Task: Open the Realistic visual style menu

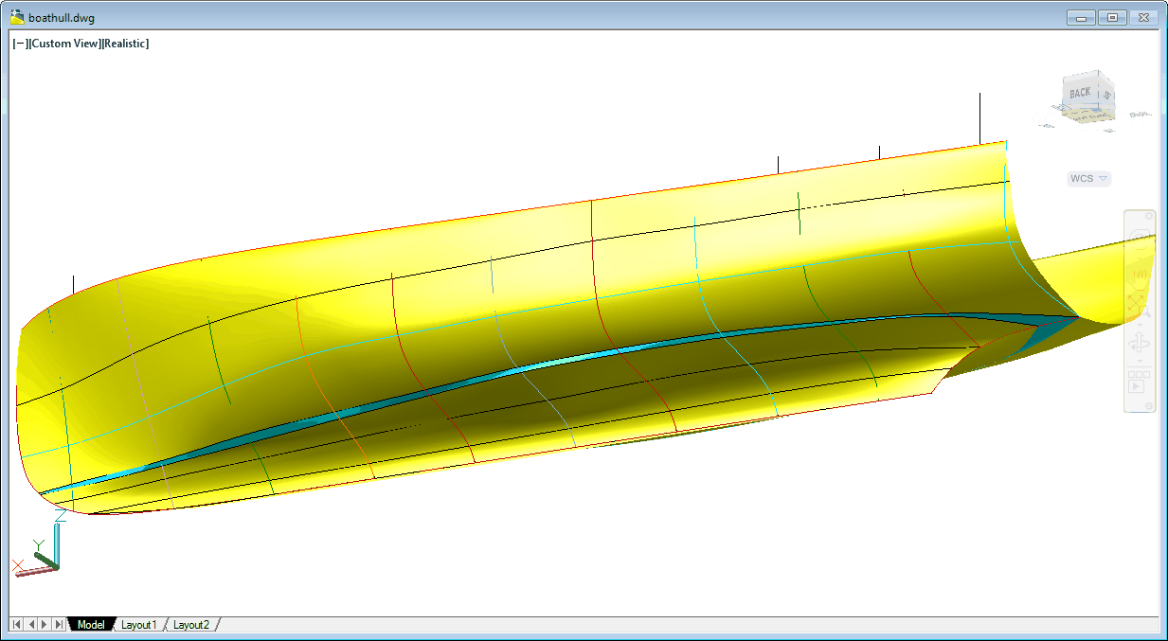Action: pos(126,44)
